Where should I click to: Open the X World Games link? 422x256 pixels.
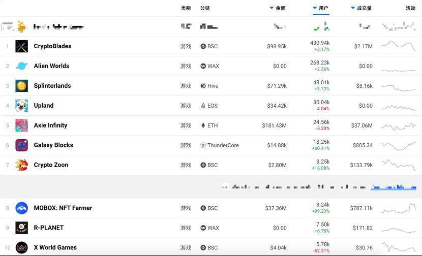point(55,247)
